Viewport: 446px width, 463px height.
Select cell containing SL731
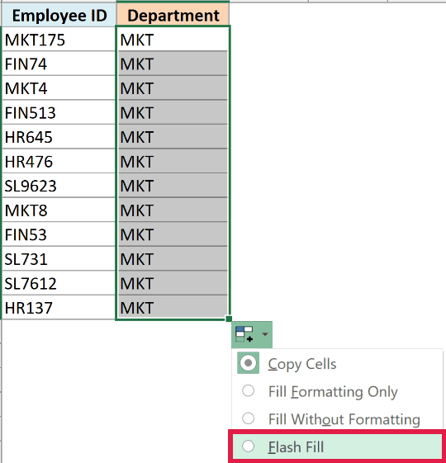pos(59,258)
